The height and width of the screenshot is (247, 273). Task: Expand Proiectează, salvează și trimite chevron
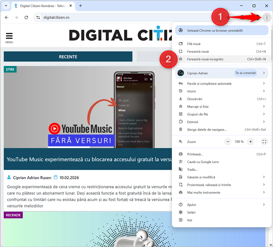click(x=264, y=185)
